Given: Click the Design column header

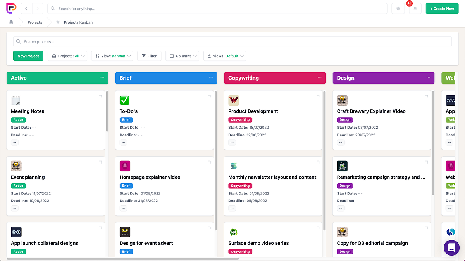Looking at the screenshot, I should [x=384, y=78].
